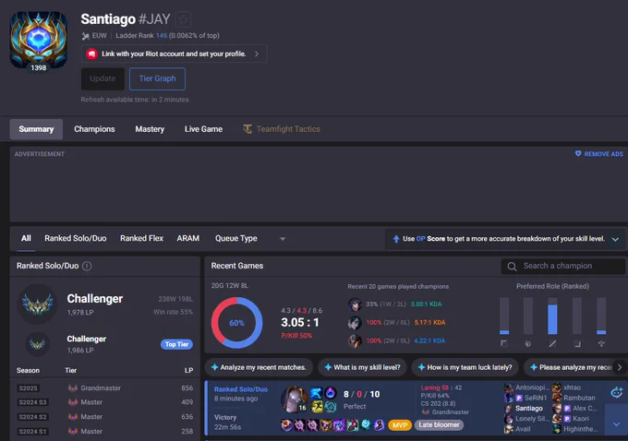Viewport: 628px width, 441px height.
Task: Click the champion icon with 4.22:1 KDA
Action: (355, 341)
